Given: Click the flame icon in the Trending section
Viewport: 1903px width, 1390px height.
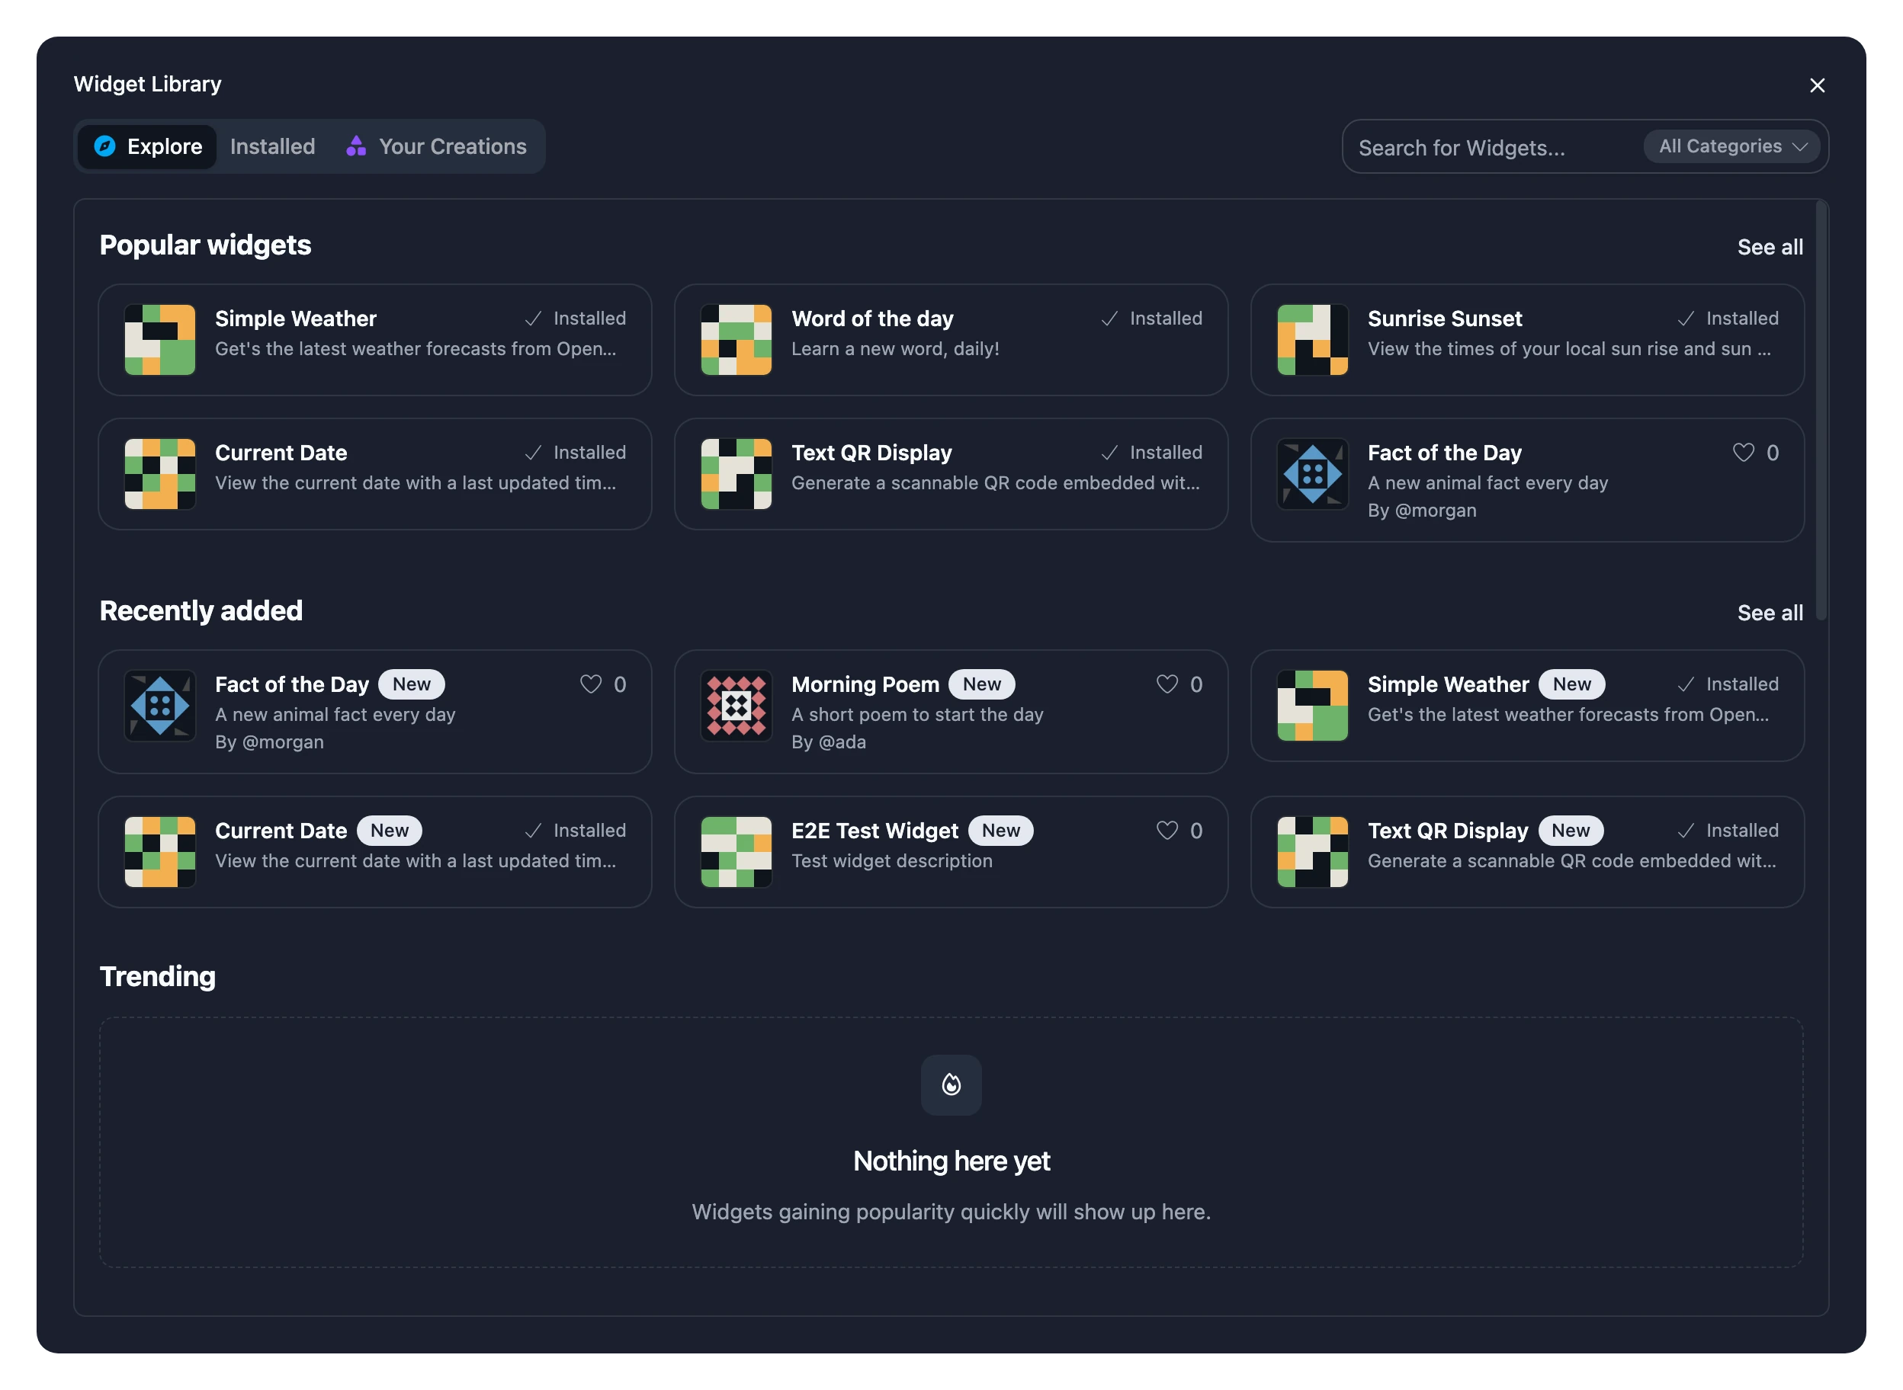Looking at the screenshot, I should click(951, 1084).
